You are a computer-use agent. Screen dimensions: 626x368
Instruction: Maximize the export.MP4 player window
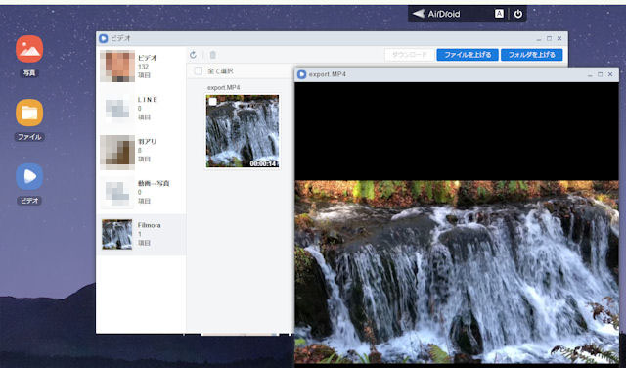pyautogui.click(x=600, y=74)
